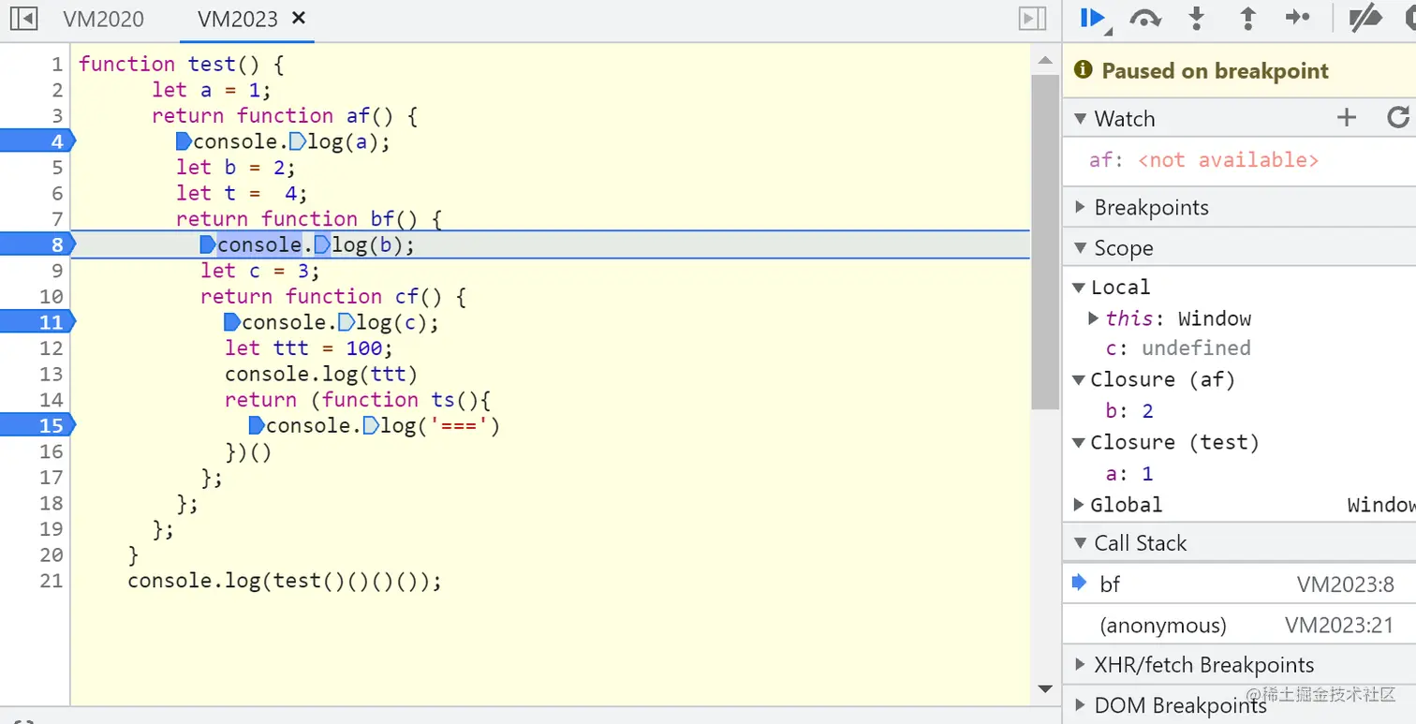Click the code editor vertical scrollbar thumb
The width and height of the screenshot is (1416, 724).
(x=1046, y=242)
